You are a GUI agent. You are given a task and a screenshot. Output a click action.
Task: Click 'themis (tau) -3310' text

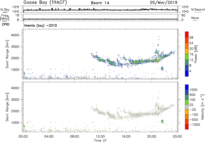[x=40, y=25]
